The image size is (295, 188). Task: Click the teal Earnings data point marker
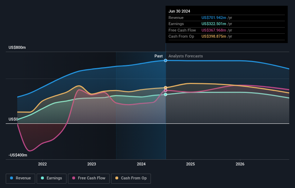click(x=166, y=94)
